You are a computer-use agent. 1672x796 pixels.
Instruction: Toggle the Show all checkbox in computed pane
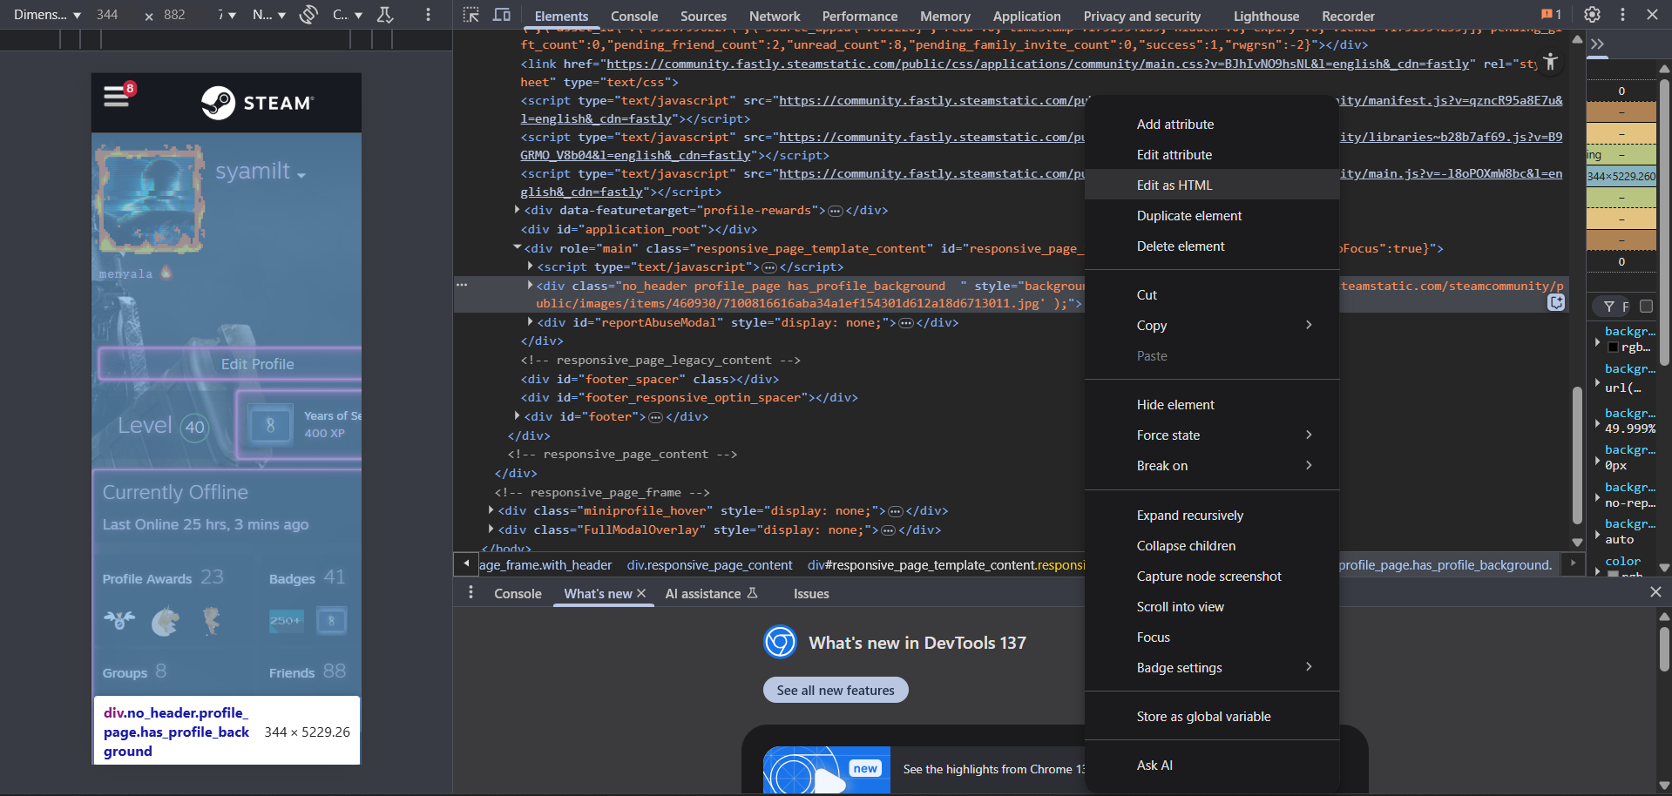pyautogui.click(x=1646, y=307)
